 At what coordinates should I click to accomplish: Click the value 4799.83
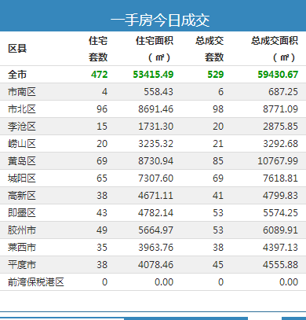(x=281, y=196)
